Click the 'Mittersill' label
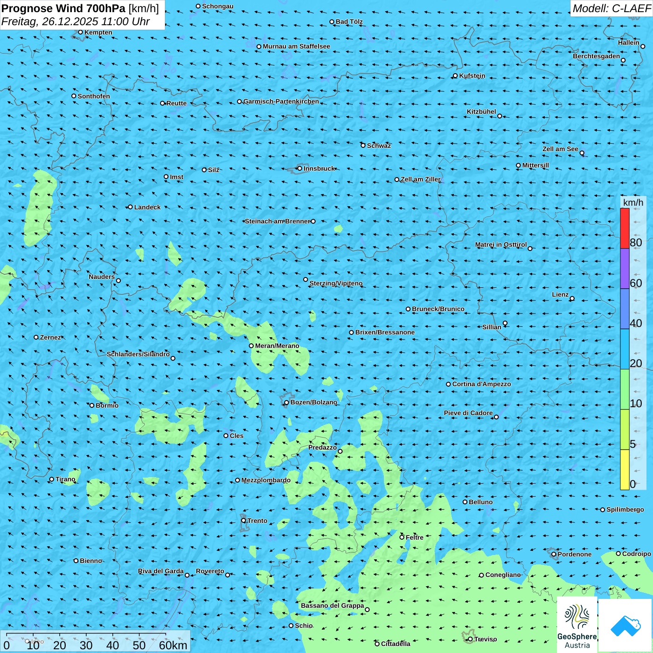The width and height of the screenshot is (653, 653). 535,165
